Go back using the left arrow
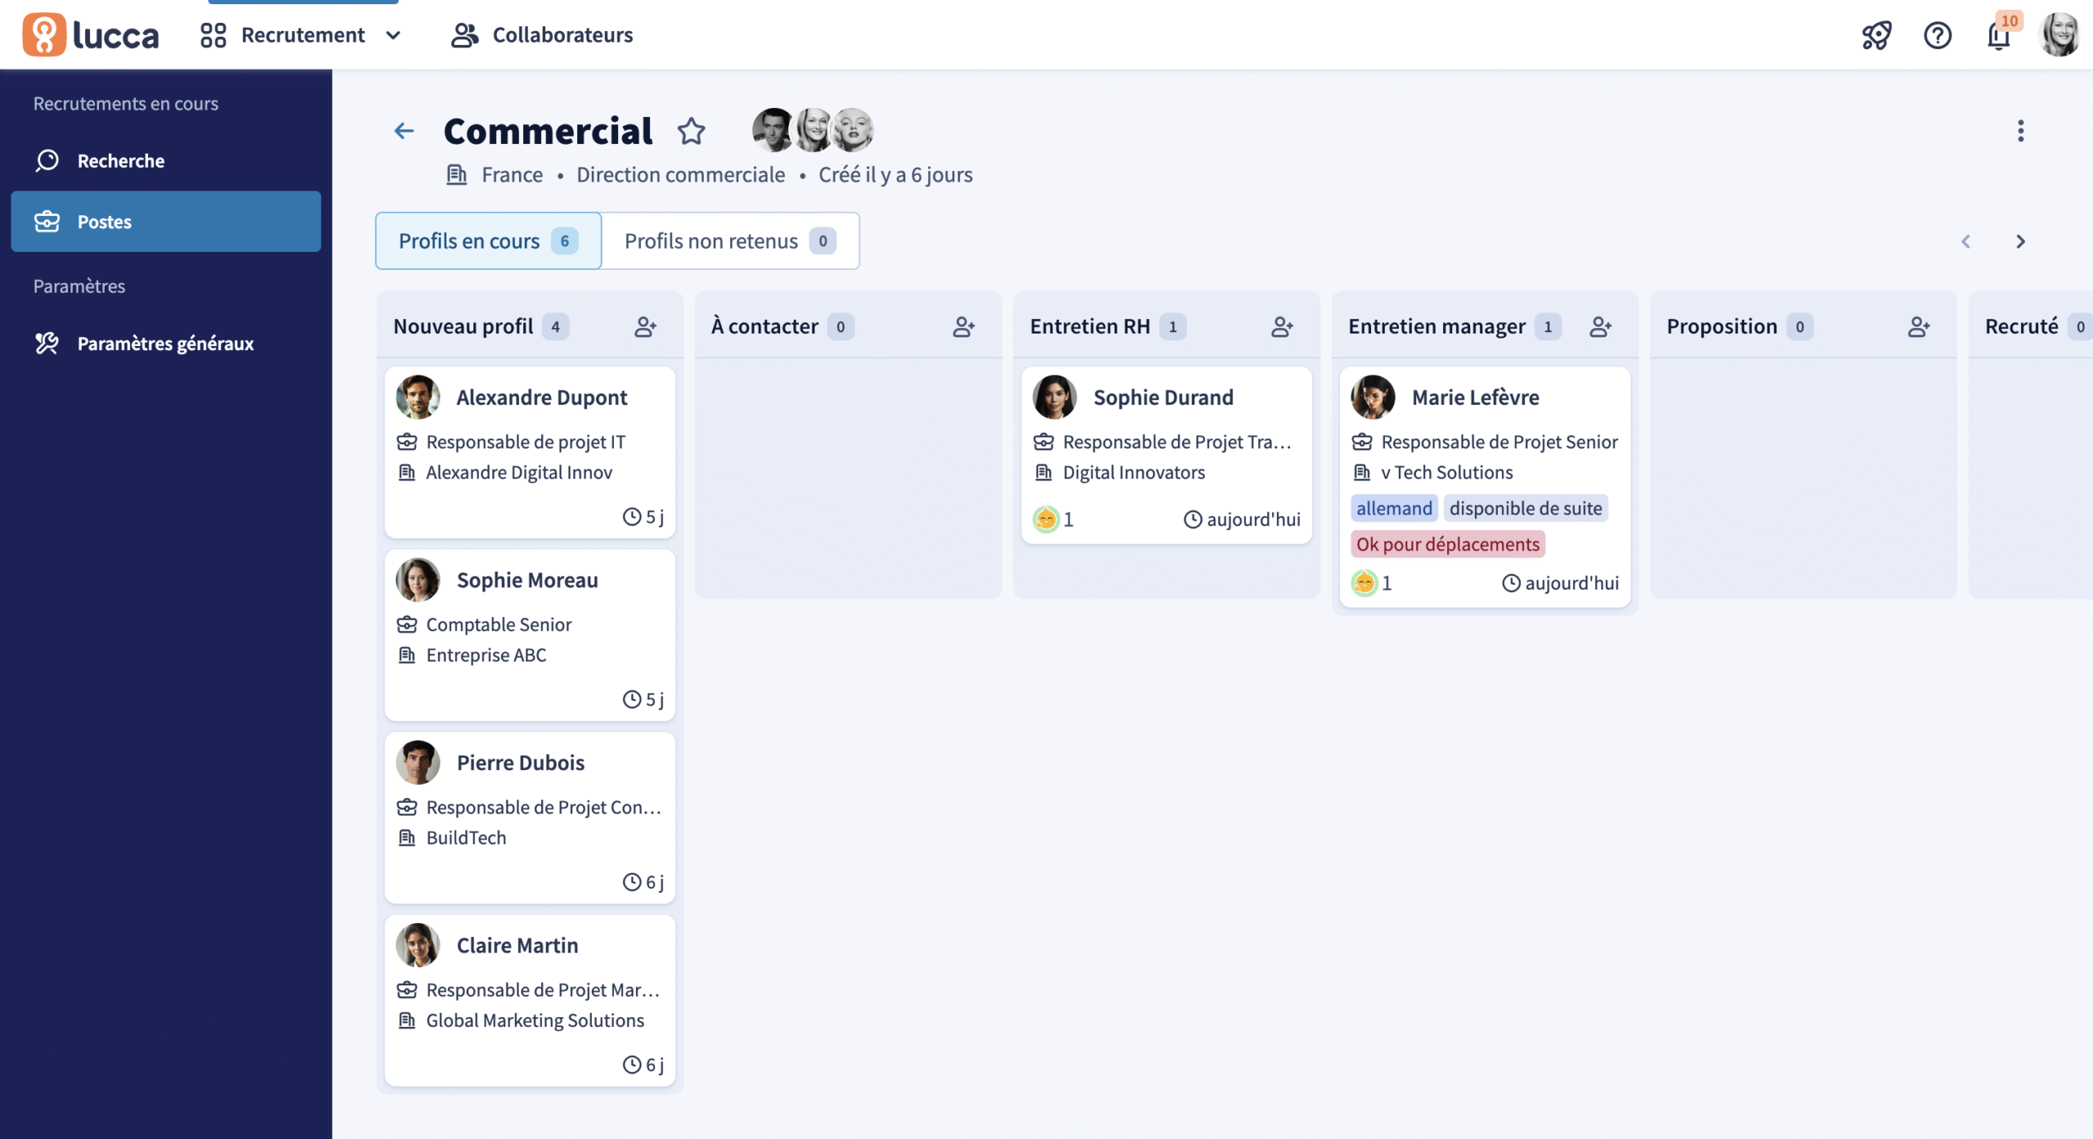 coord(404,131)
